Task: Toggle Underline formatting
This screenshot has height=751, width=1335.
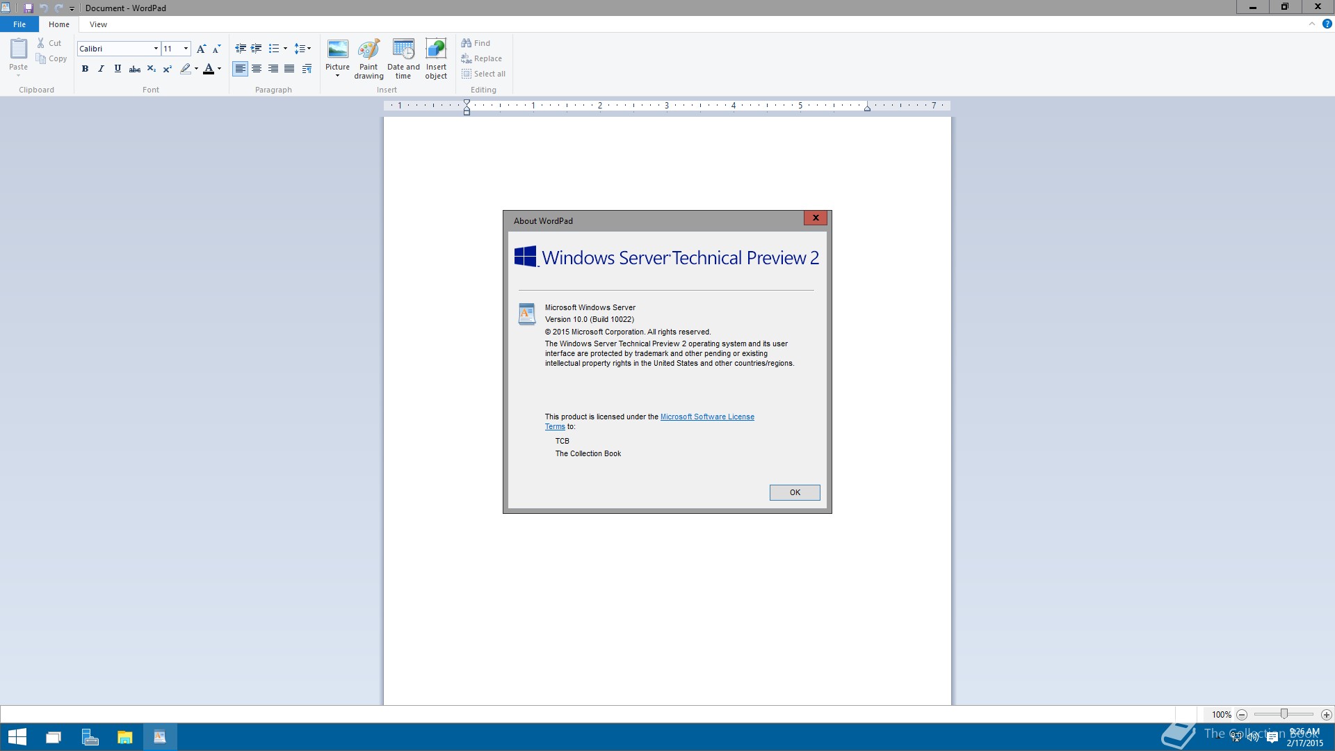Action: pyautogui.click(x=118, y=69)
